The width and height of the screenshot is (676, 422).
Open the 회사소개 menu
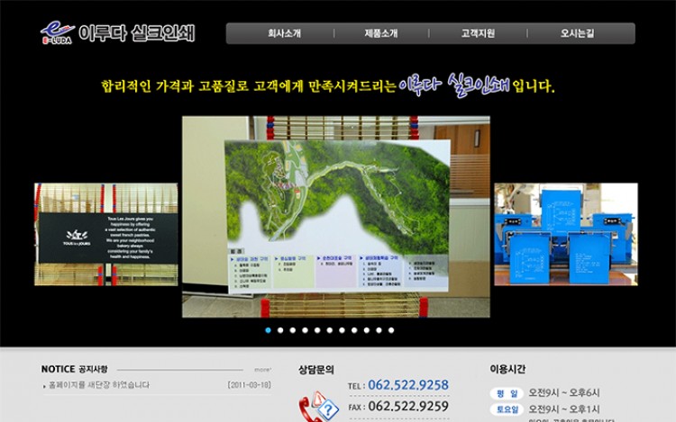pos(284,33)
